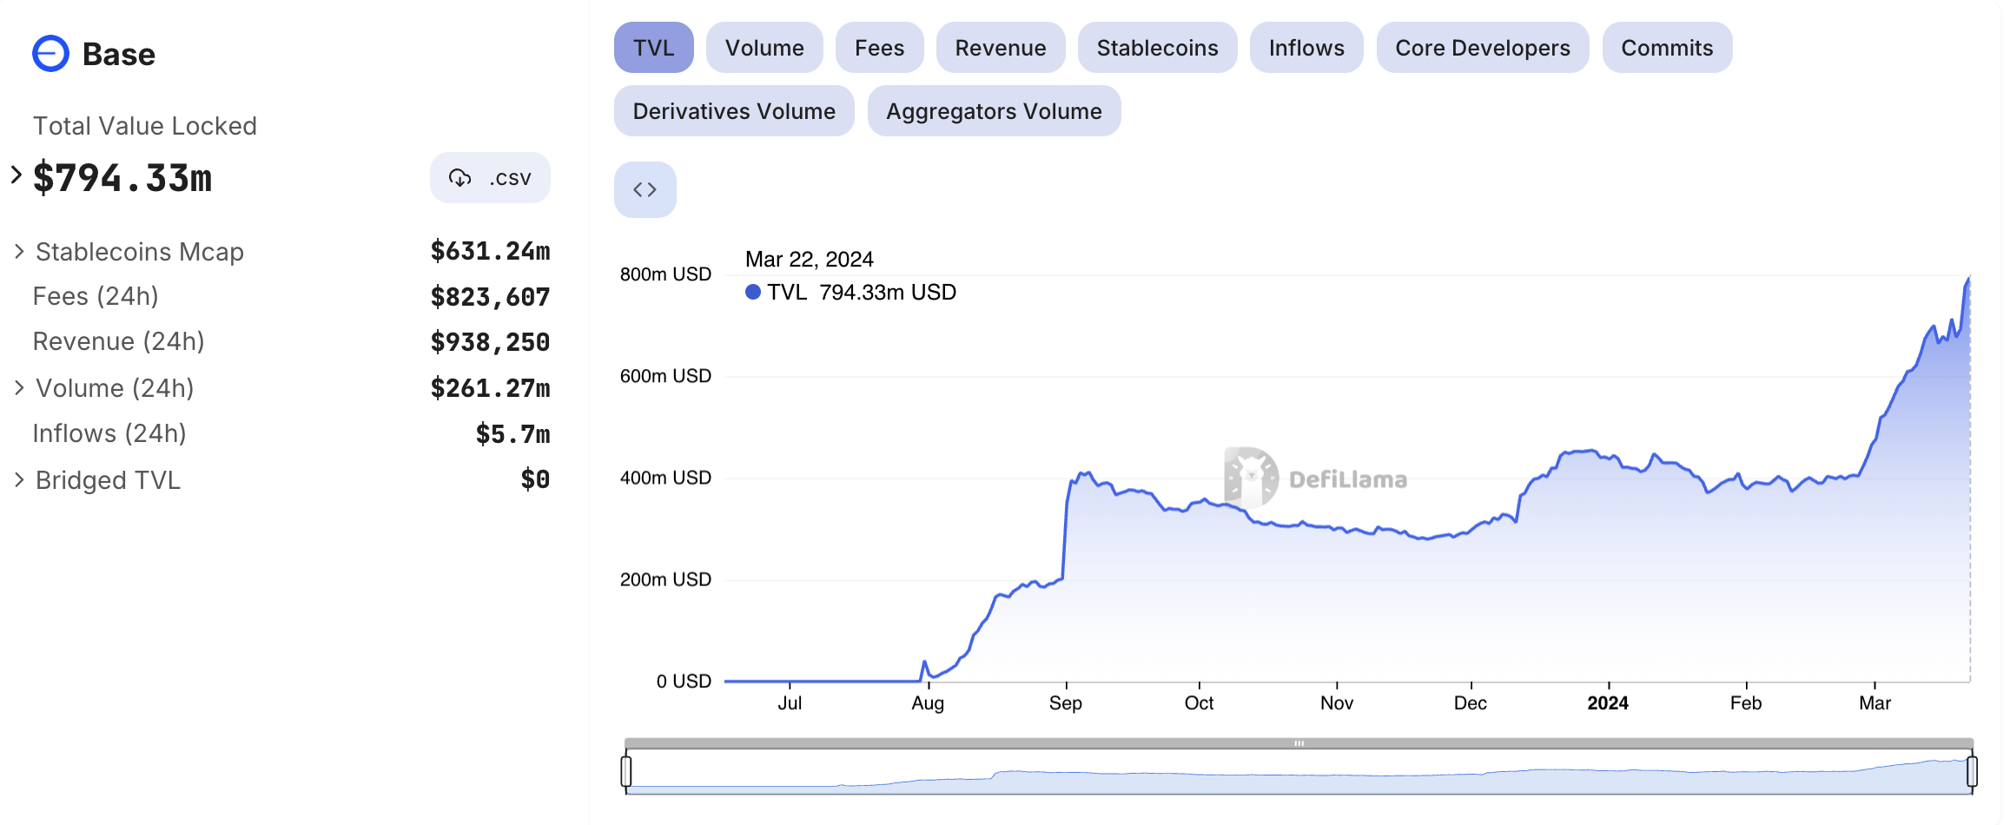Click the 794.33m USD tooltip value
This screenshot has height=825, width=2010.
coord(888,293)
